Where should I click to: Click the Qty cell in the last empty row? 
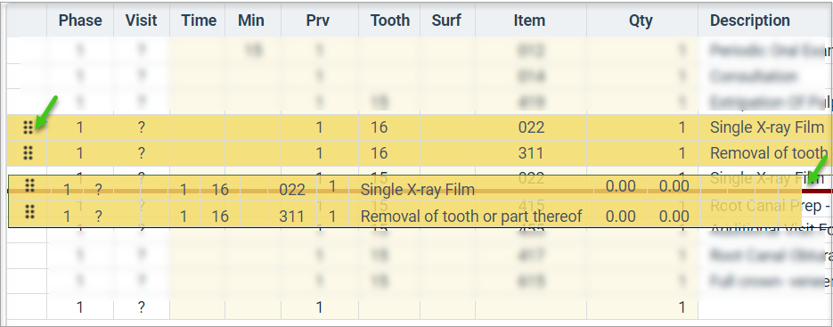coord(642,307)
